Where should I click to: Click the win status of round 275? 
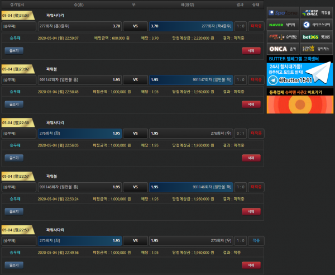pyautogui.click(x=256, y=240)
